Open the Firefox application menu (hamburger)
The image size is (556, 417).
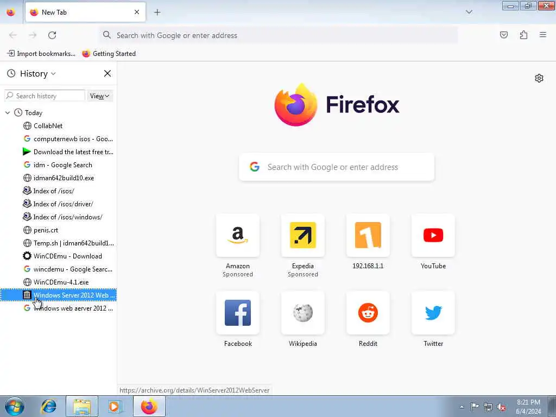click(543, 35)
